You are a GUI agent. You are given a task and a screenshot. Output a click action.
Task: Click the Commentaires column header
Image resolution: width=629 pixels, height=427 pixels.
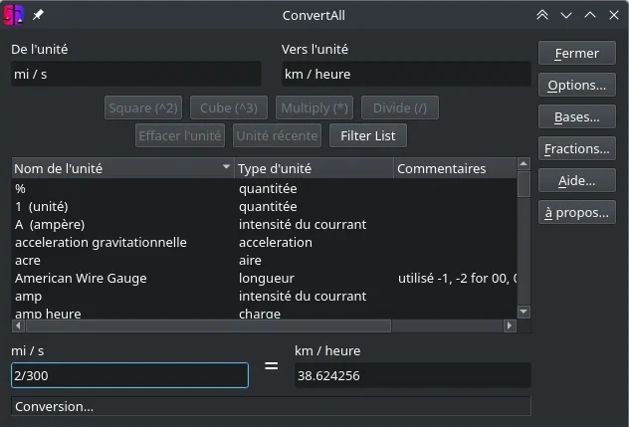pyautogui.click(x=454, y=168)
